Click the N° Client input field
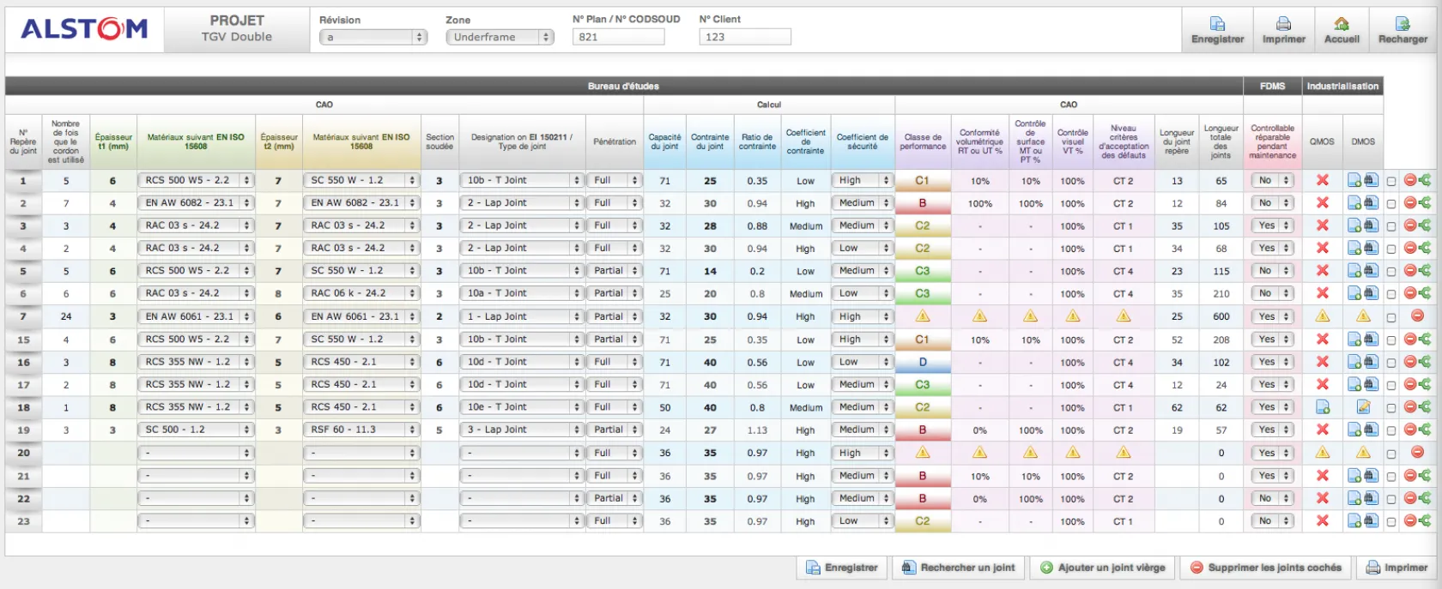The height and width of the screenshot is (589, 1442). [x=744, y=37]
